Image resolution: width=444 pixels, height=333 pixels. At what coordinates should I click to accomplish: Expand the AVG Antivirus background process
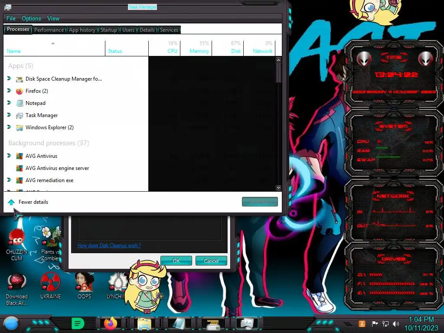[x=9, y=156]
